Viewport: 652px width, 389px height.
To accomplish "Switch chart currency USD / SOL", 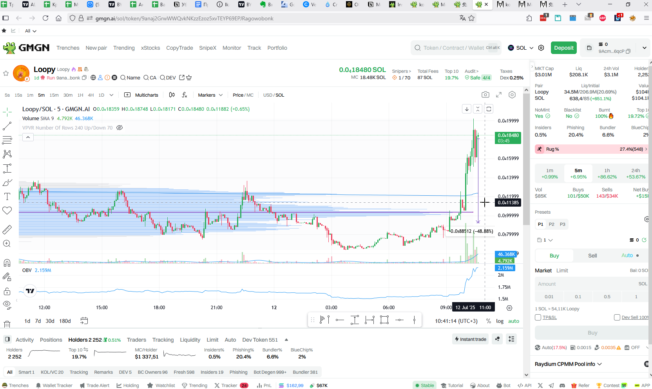I will [273, 95].
